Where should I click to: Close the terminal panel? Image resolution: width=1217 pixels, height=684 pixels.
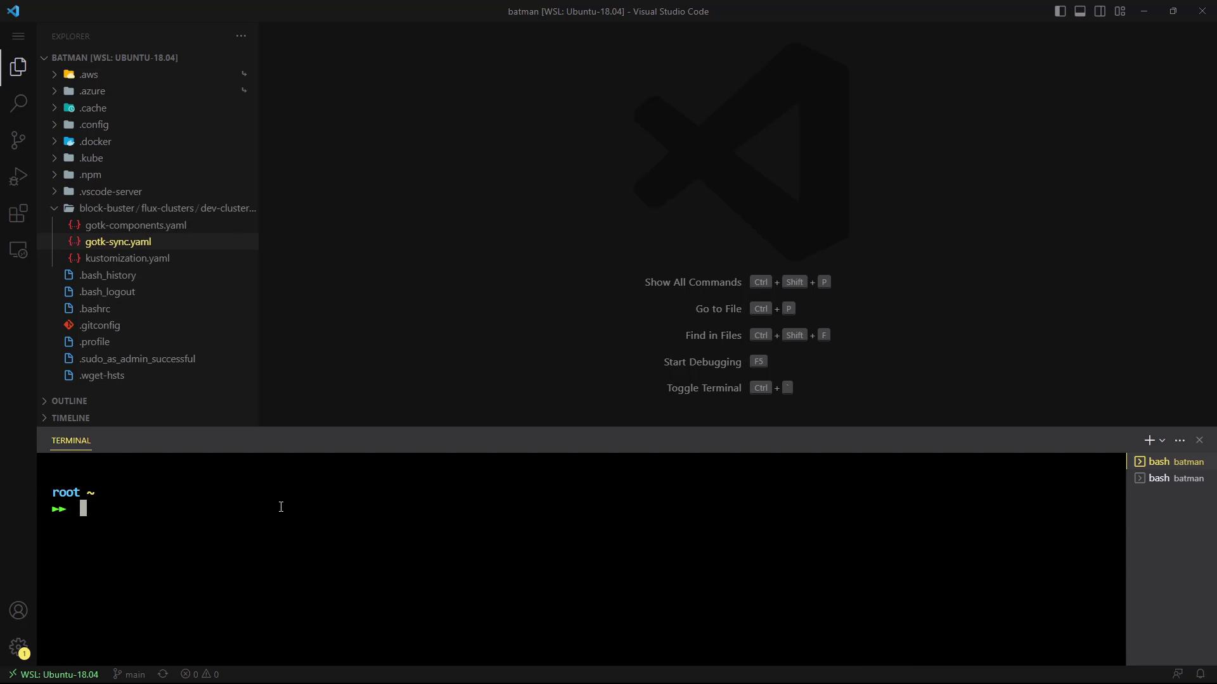pos(1199,440)
